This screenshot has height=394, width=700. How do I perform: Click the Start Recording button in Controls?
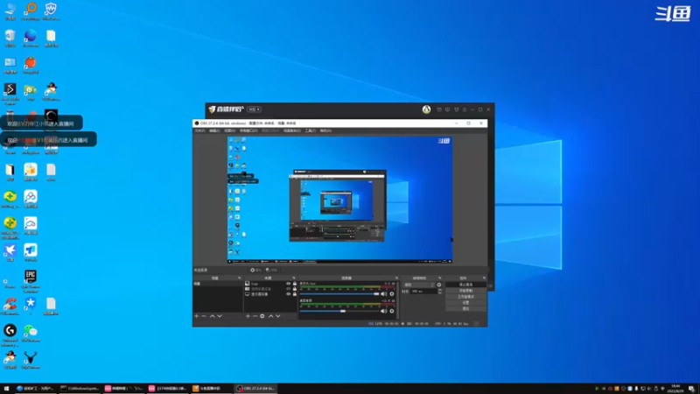coord(465,291)
